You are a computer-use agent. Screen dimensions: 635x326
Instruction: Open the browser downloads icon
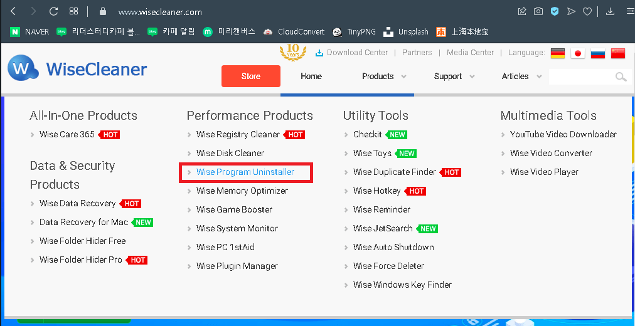point(610,11)
